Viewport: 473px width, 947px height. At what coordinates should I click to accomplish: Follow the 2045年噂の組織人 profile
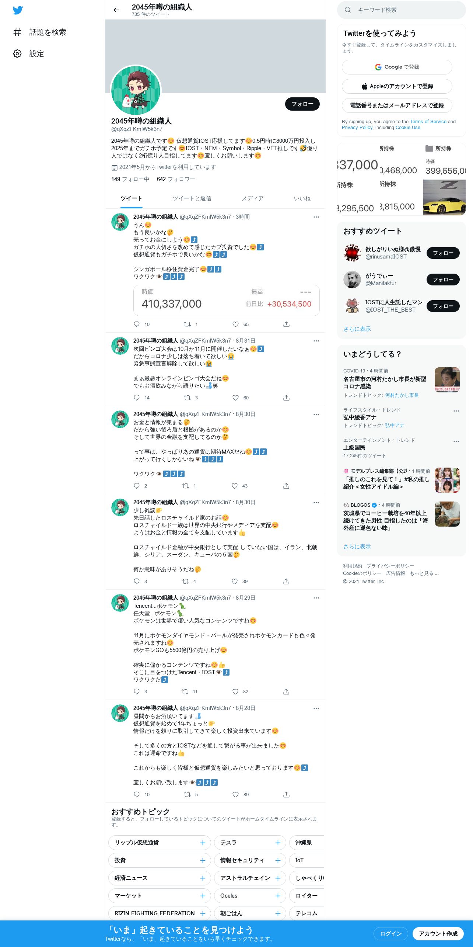click(x=302, y=104)
